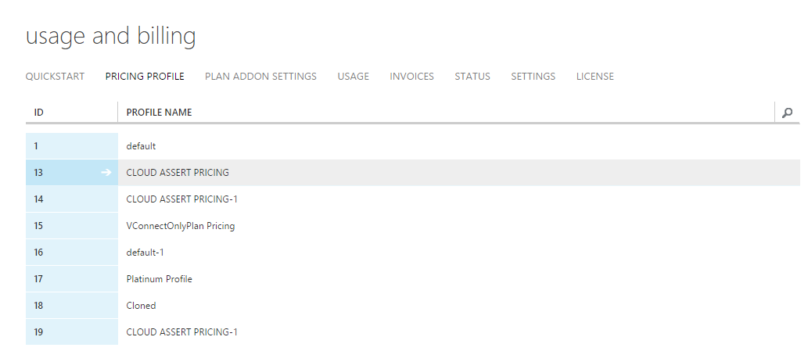
Task: Select CLOUD ASSERT PRICING-1 with ID 19
Action: pyautogui.click(x=413, y=332)
